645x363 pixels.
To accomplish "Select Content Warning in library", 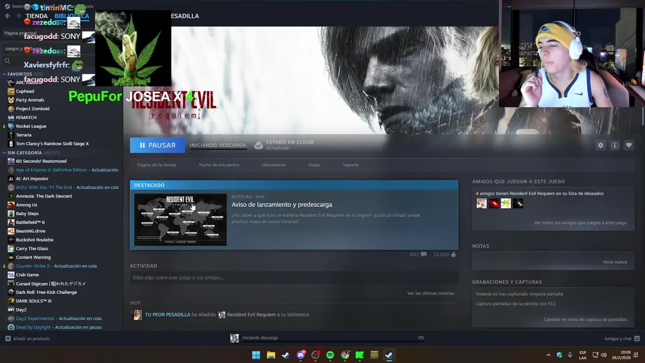I will 33,257.
